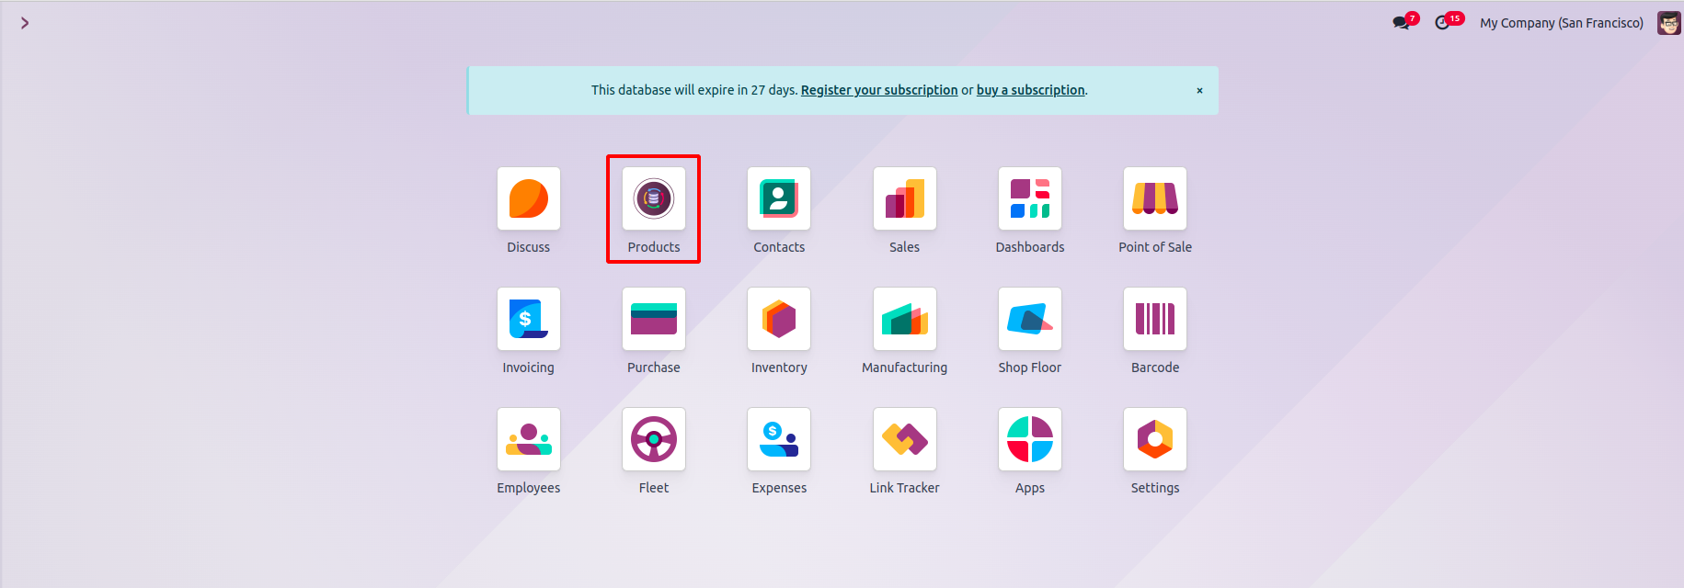Open the Purchase app
The height and width of the screenshot is (588, 1684).
[654, 319]
